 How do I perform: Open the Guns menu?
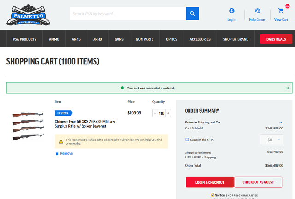(x=119, y=39)
